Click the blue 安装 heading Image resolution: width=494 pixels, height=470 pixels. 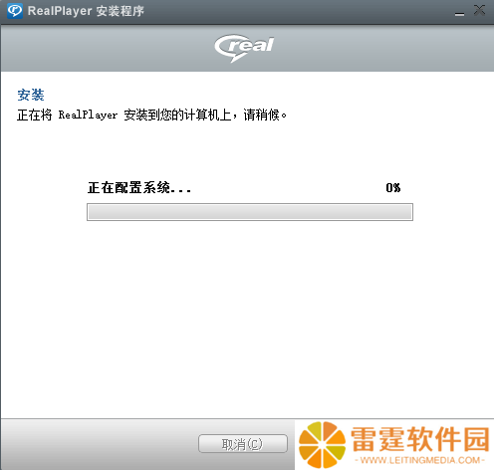click(31, 95)
